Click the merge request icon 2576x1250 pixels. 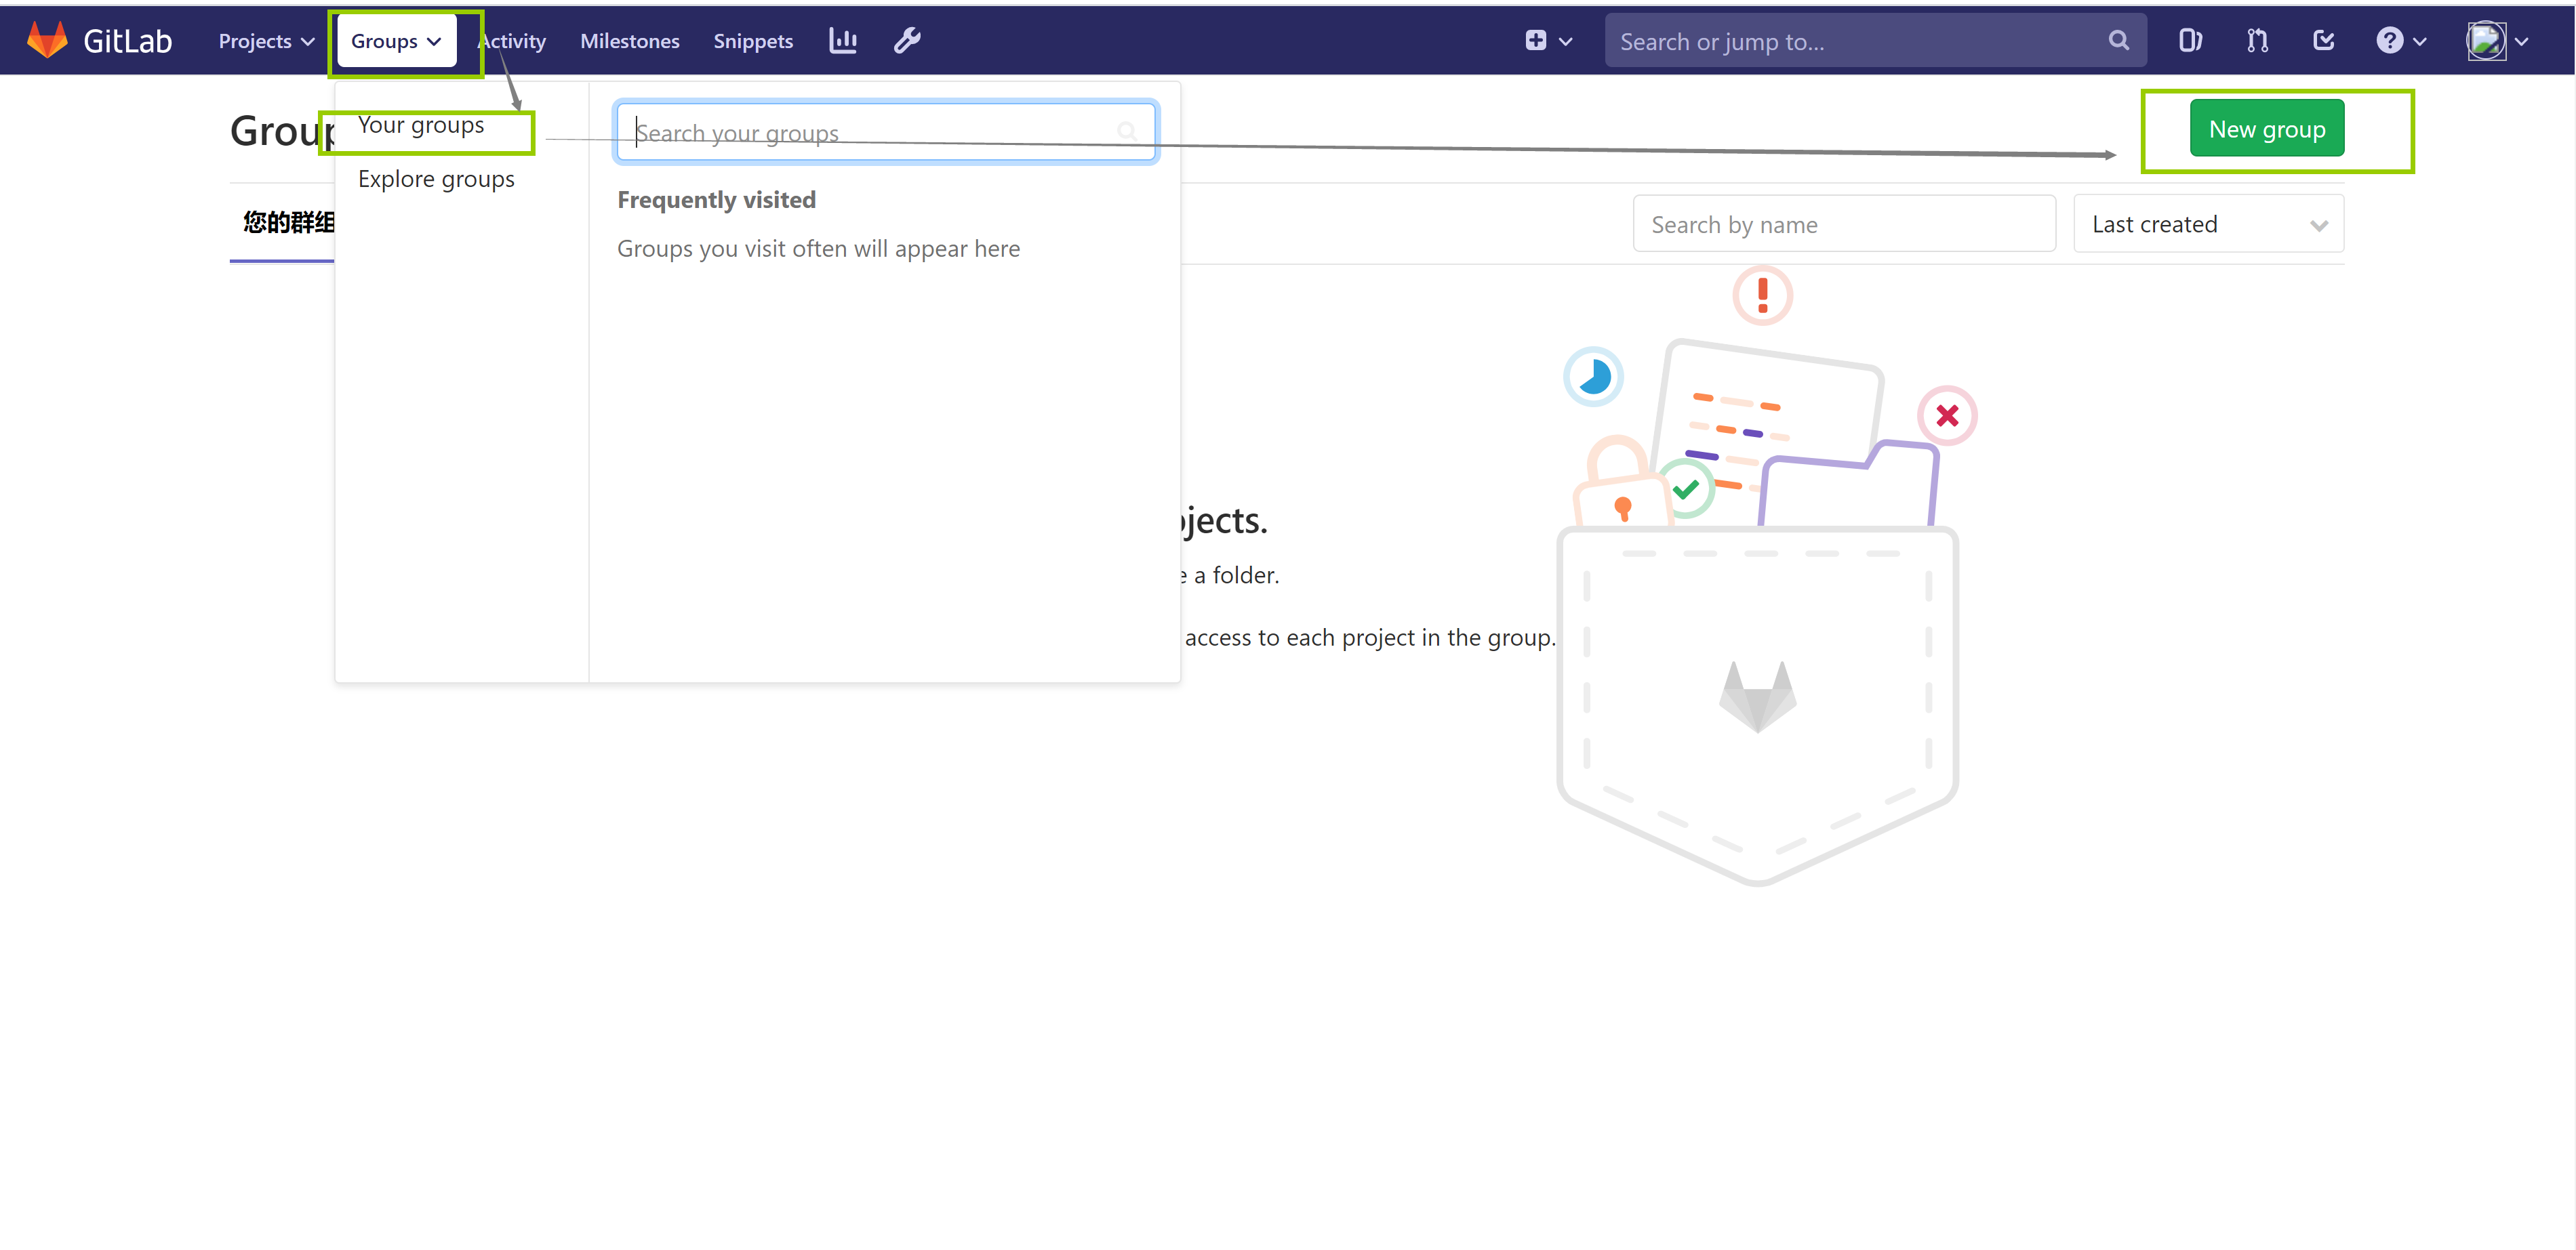pyautogui.click(x=2257, y=41)
